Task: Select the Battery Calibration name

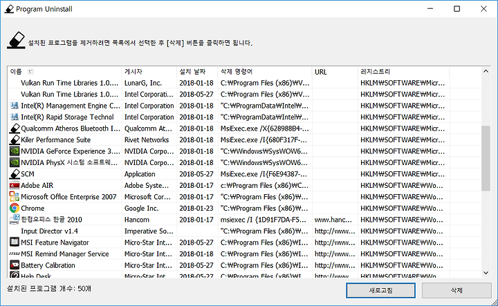Action: (x=48, y=265)
